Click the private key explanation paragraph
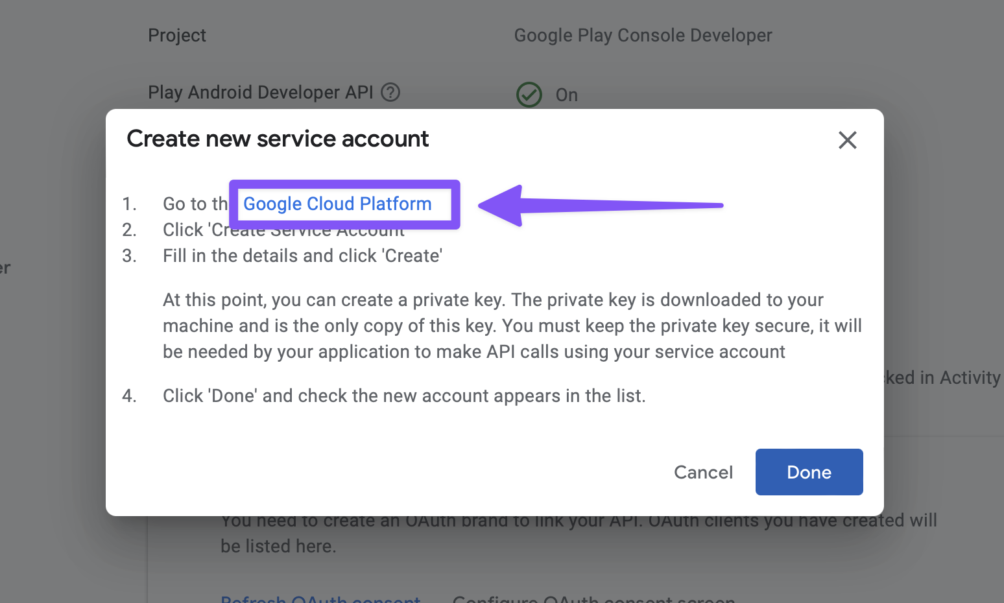This screenshot has width=1004, height=603. click(x=512, y=325)
